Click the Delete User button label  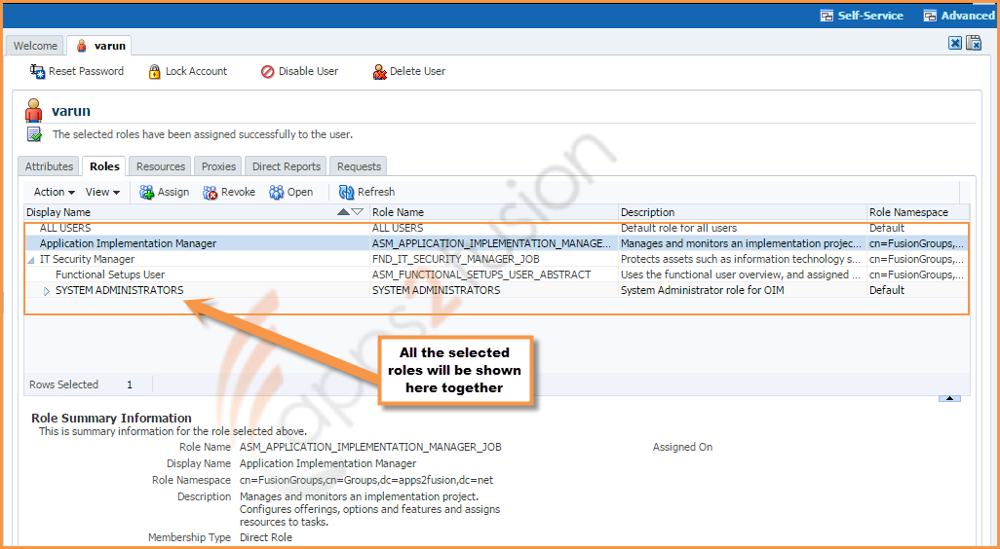point(418,71)
